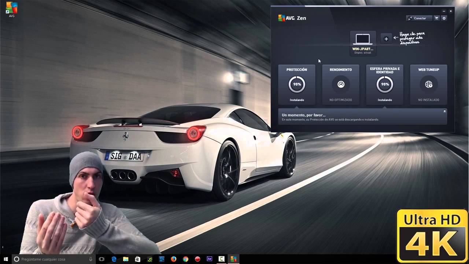Open Task View in the taskbar

tap(101, 259)
